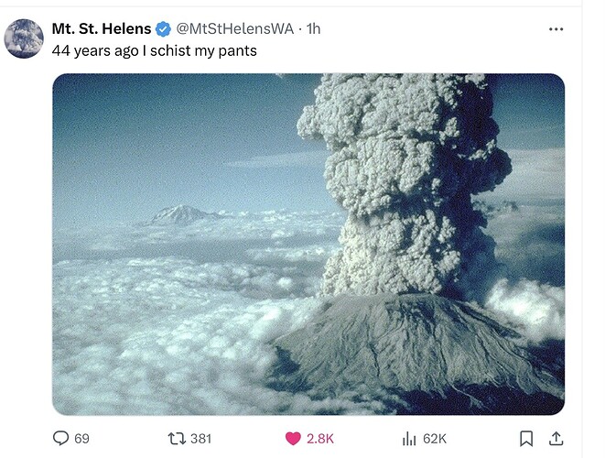605x458 pixels.
Task: Click the tweet text about schist pants
Action: coord(155,50)
